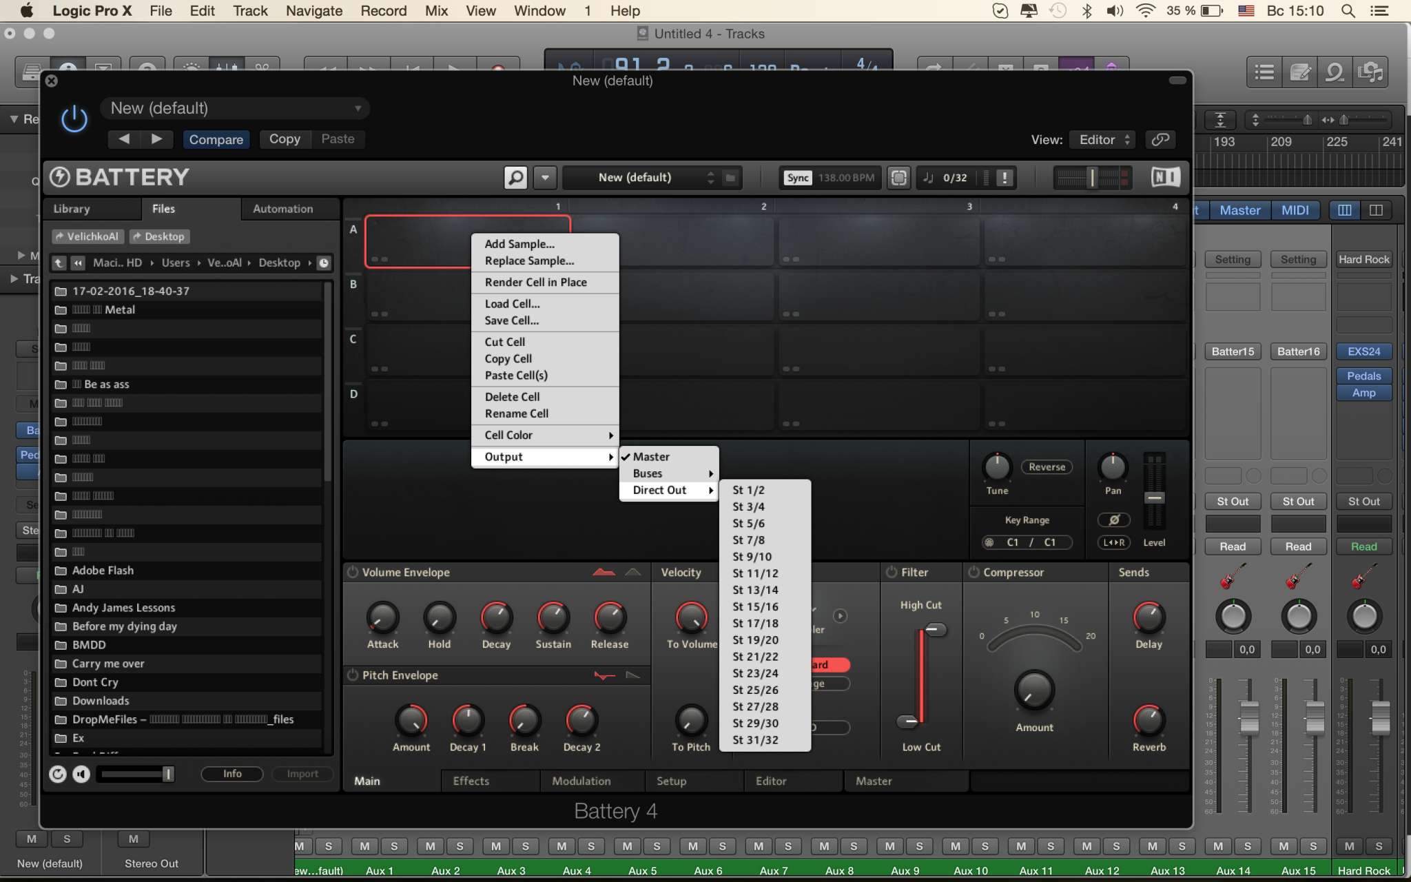This screenshot has width=1411, height=882.
Task: Enable the Volume Envelope power toggle
Action: (x=353, y=572)
